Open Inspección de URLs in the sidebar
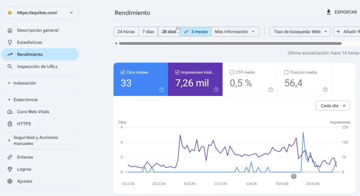The width and height of the screenshot is (360, 196). tap(40, 66)
